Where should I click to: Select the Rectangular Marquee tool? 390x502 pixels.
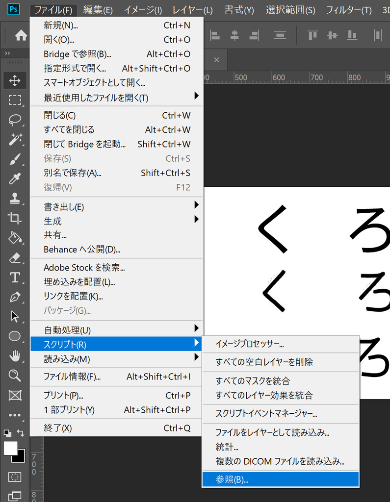15,100
